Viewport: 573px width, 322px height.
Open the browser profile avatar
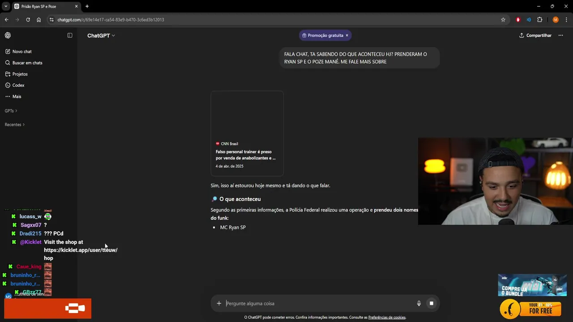(556, 20)
